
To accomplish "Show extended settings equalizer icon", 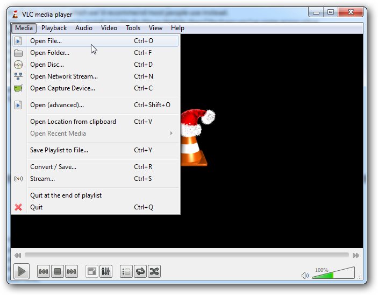I will click(105, 272).
